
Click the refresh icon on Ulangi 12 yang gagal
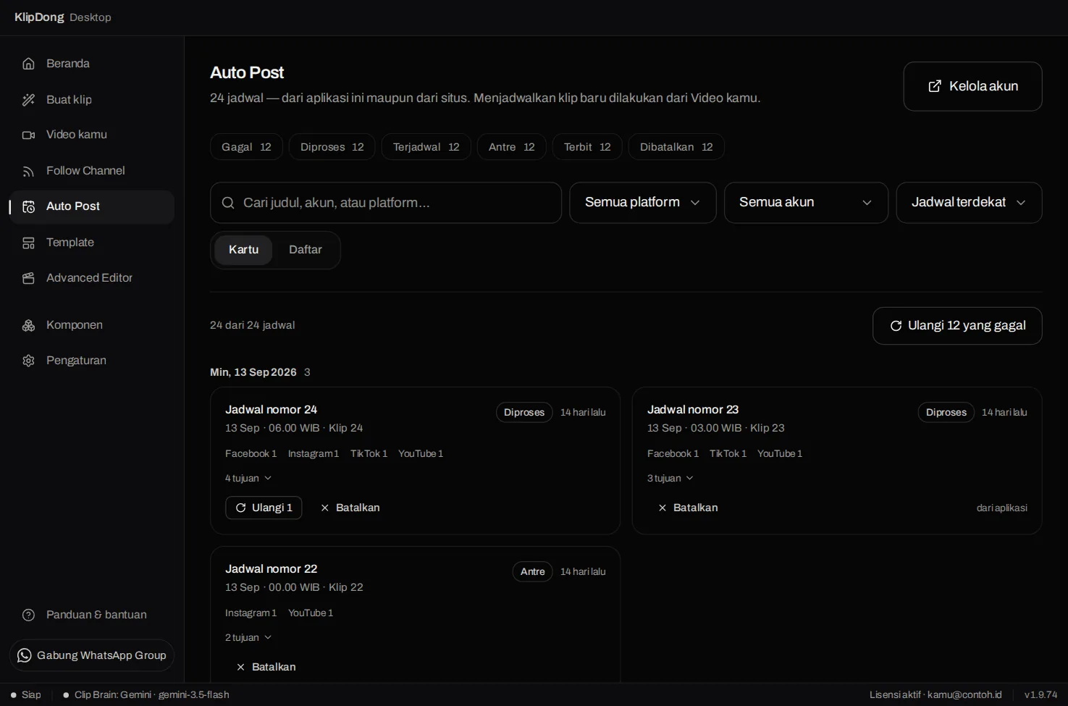pyautogui.click(x=896, y=326)
